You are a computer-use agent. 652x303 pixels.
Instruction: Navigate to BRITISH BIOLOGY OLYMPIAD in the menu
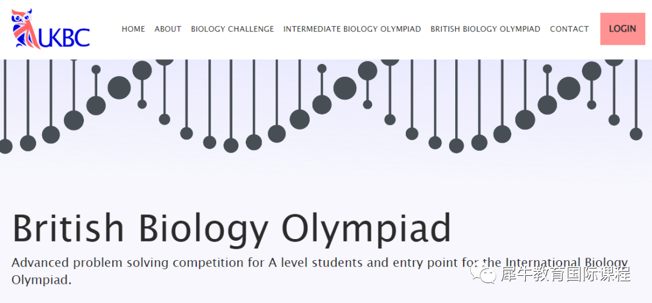pyautogui.click(x=485, y=29)
